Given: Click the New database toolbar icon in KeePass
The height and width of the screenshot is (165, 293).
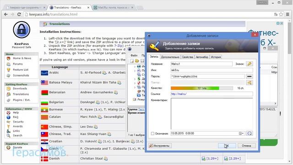Looking at the screenshot, I should 132,61.
